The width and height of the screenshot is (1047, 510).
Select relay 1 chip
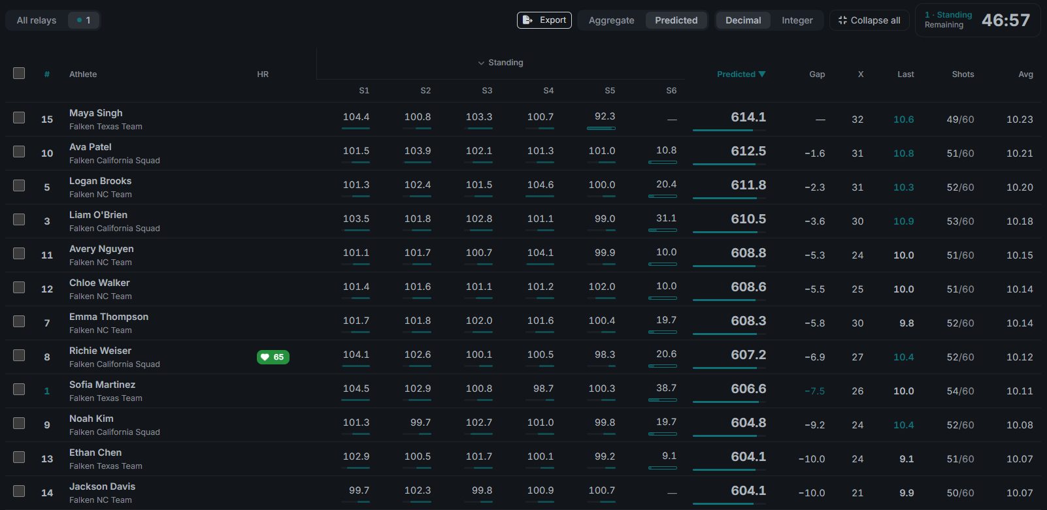tap(84, 20)
